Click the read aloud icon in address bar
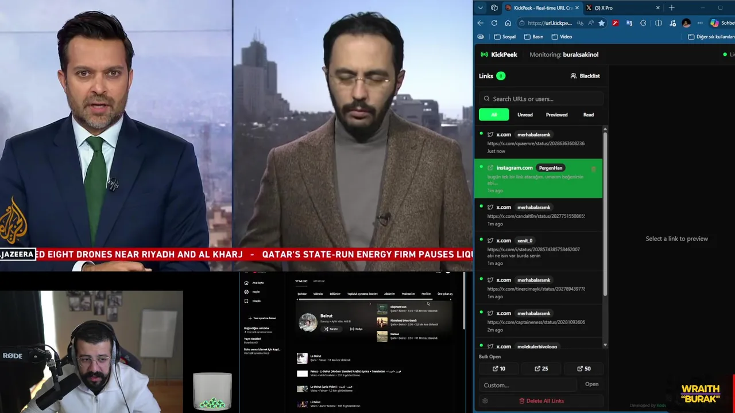The height and width of the screenshot is (413, 735). coord(591,23)
